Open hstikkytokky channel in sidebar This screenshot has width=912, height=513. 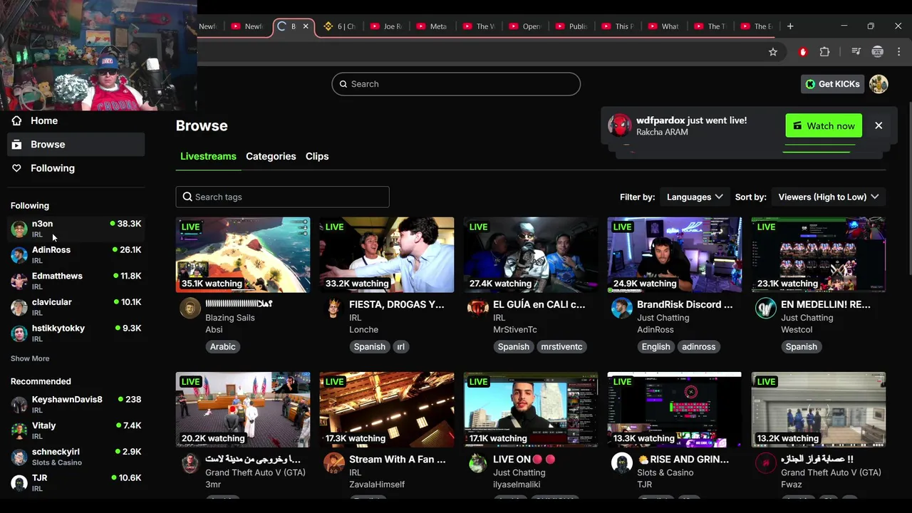(76, 333)
